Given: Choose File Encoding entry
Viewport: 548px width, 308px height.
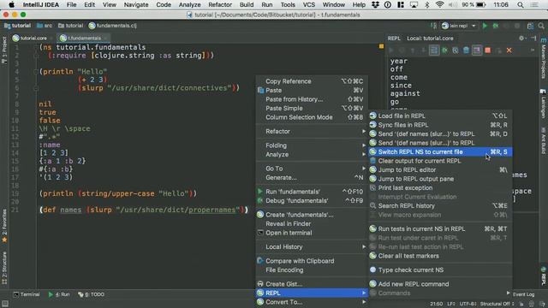Looking at the screenshot, I should coord(312,270).
